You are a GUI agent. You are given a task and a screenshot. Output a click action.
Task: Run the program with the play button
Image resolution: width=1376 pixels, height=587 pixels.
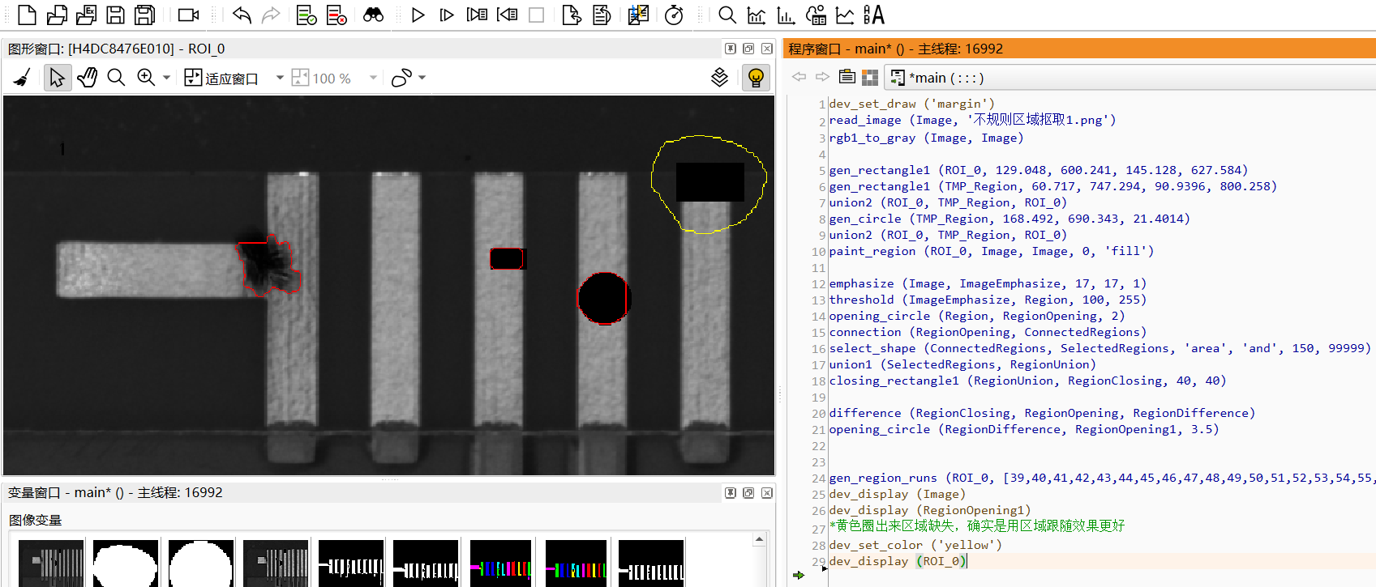tap(418, 15)
